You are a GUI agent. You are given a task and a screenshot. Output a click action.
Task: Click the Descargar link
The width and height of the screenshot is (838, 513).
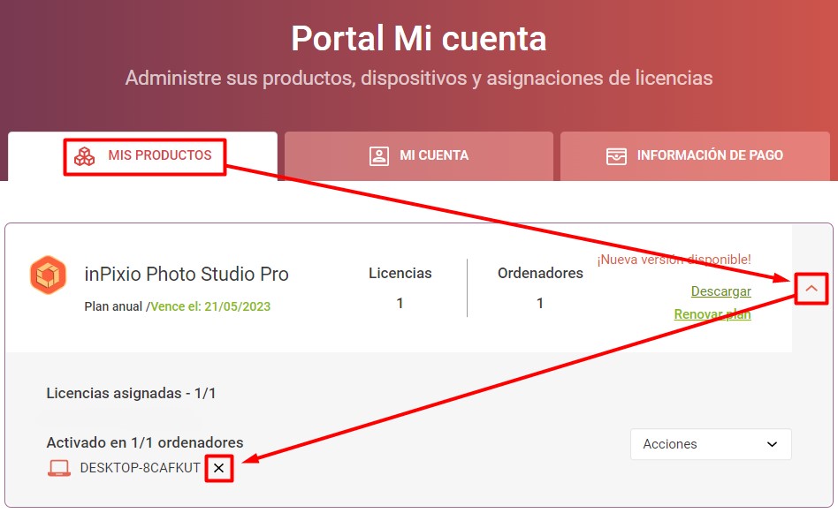[721, 290]
